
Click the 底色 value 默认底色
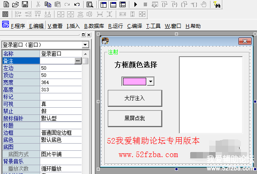[60, 140]
